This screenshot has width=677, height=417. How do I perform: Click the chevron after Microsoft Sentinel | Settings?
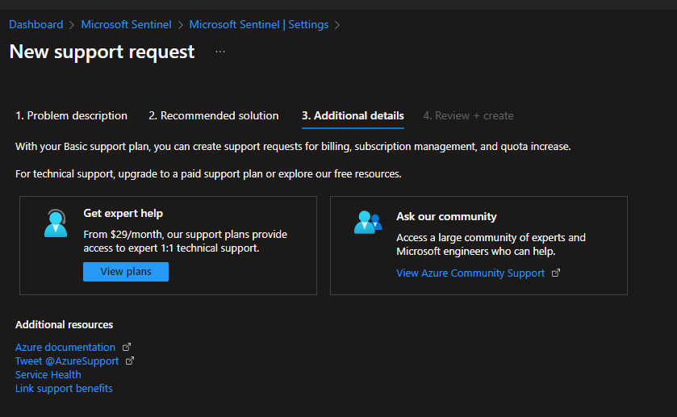(x=337, y=25)
